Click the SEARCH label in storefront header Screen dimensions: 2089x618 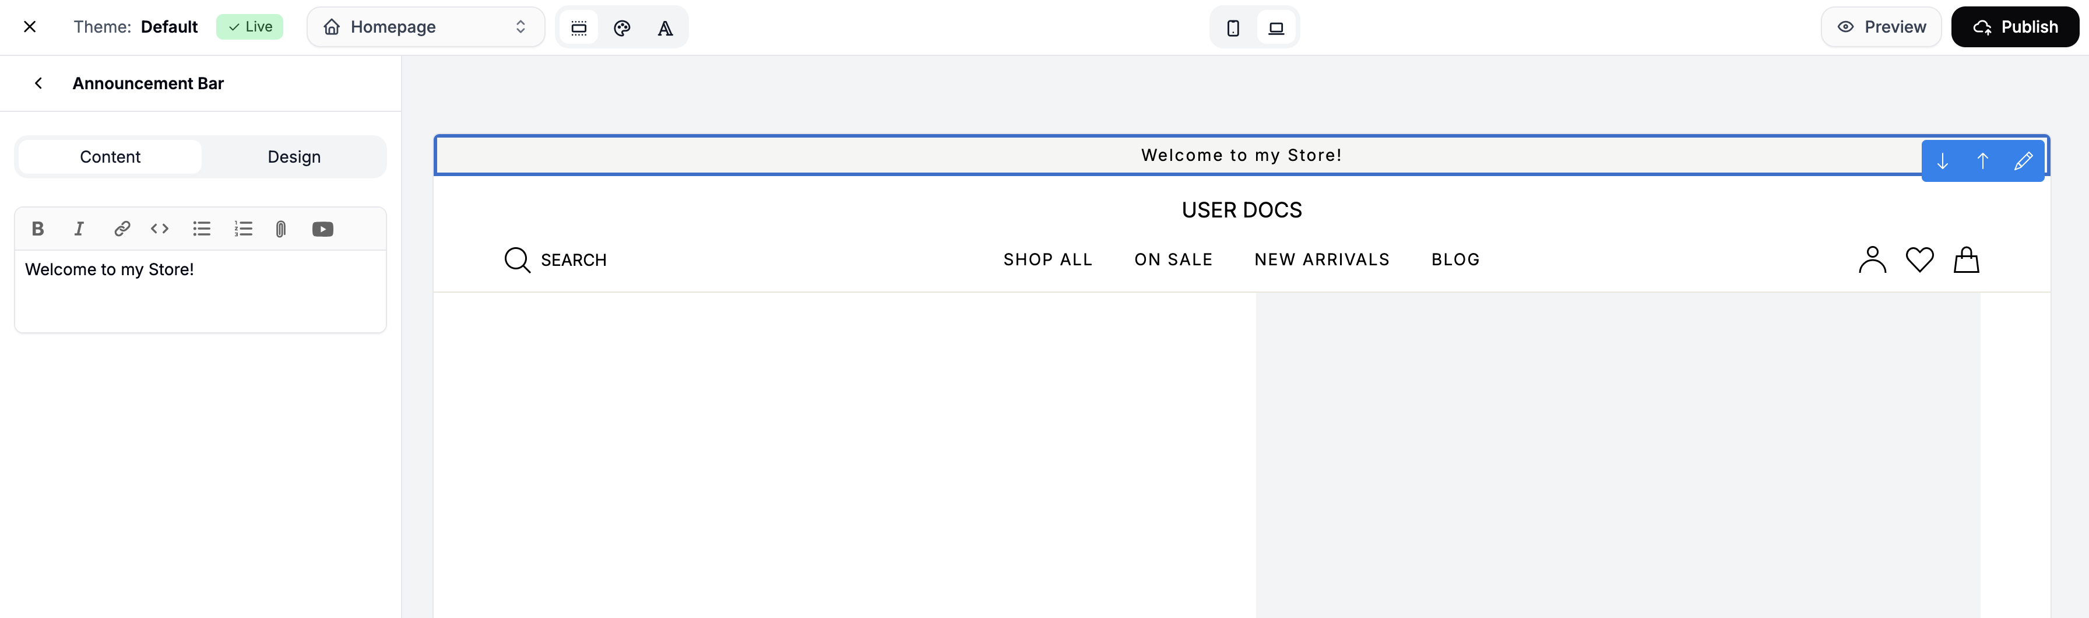574,259
